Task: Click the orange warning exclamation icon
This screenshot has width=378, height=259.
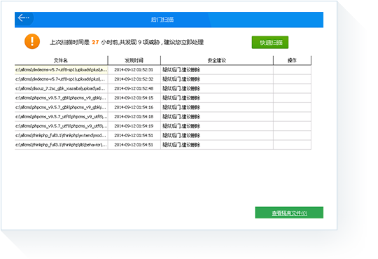Action: tap(32, 41)
